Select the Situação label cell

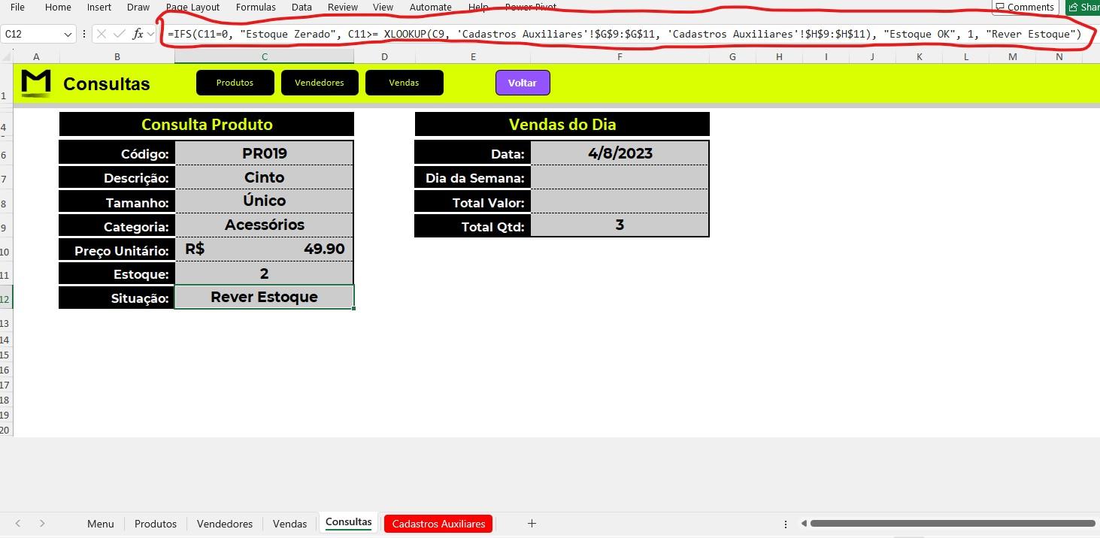[x=117, y=298]
